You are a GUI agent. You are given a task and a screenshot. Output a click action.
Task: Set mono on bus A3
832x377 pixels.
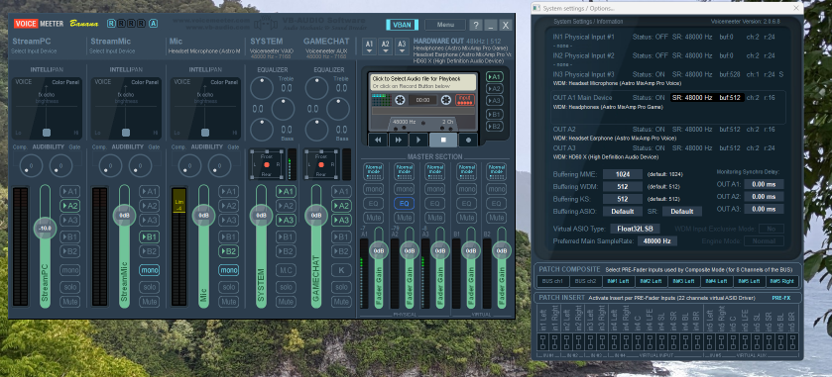pyautogui.click(x=435, y=188)
